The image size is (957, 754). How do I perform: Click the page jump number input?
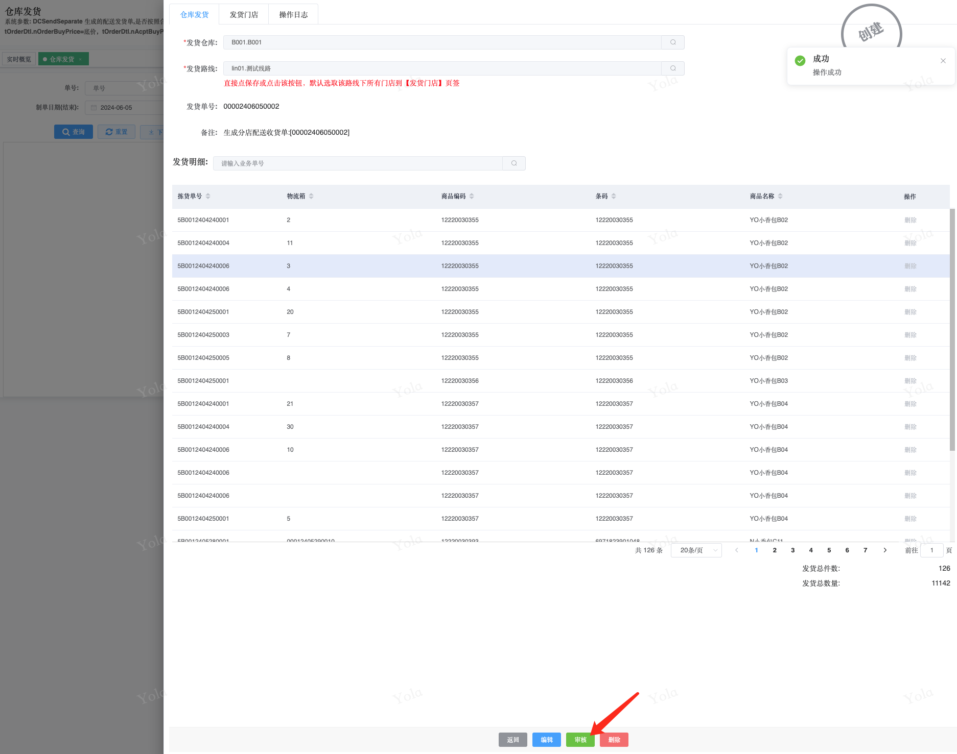coord(932,550)
